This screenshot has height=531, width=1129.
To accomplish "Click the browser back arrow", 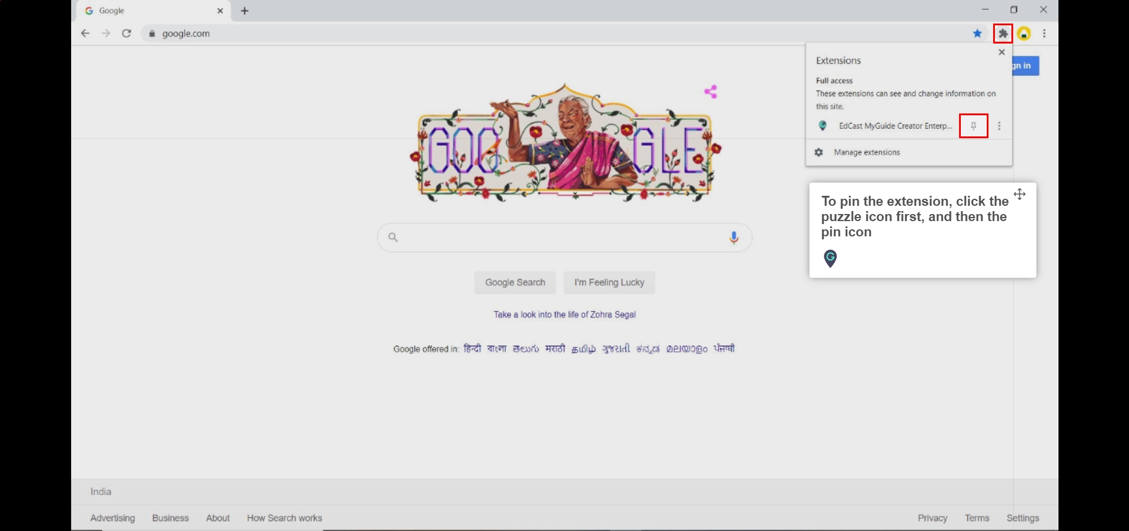I will 85,34.
